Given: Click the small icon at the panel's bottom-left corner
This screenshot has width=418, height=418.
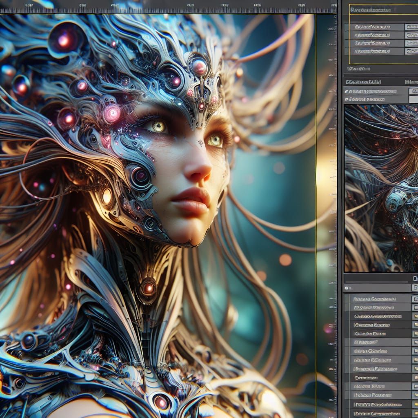Looking at the screenshot, I should point(346,287).
